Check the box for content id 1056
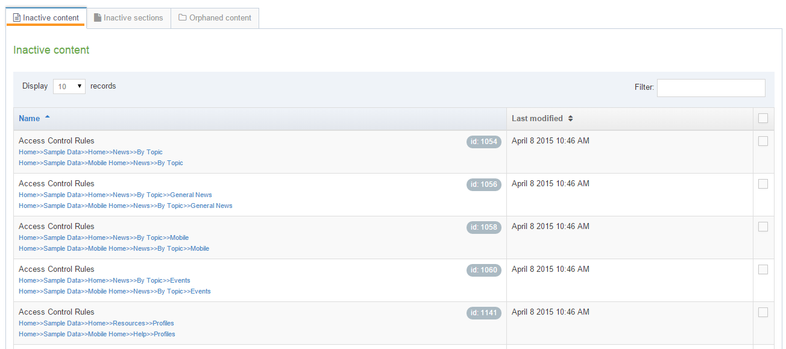 point(763,184)
